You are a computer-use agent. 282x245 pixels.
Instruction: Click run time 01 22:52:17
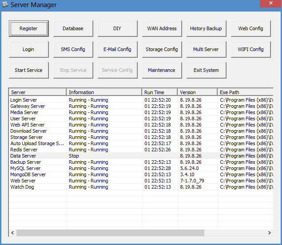[158, 143]
